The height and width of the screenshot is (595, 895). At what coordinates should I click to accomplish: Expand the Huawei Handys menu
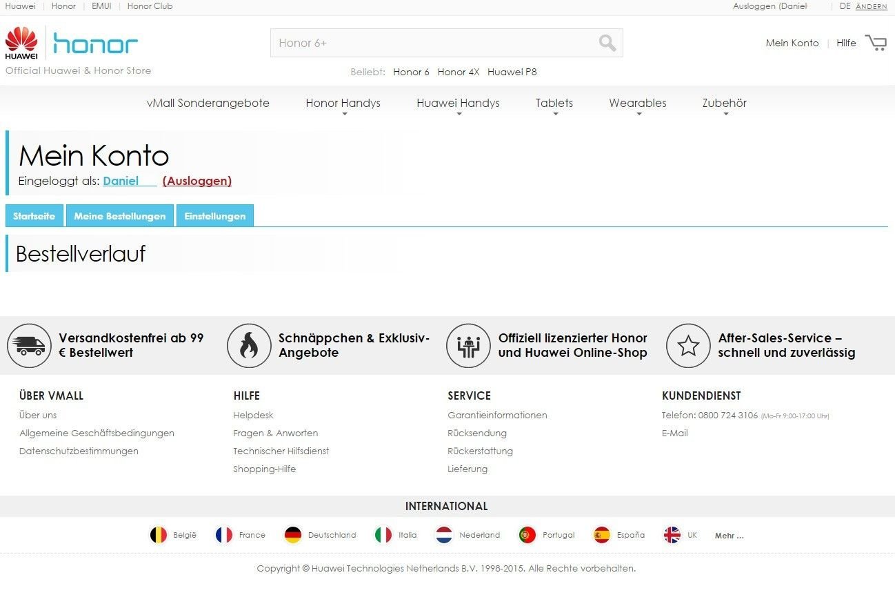(x=458, y=104)
